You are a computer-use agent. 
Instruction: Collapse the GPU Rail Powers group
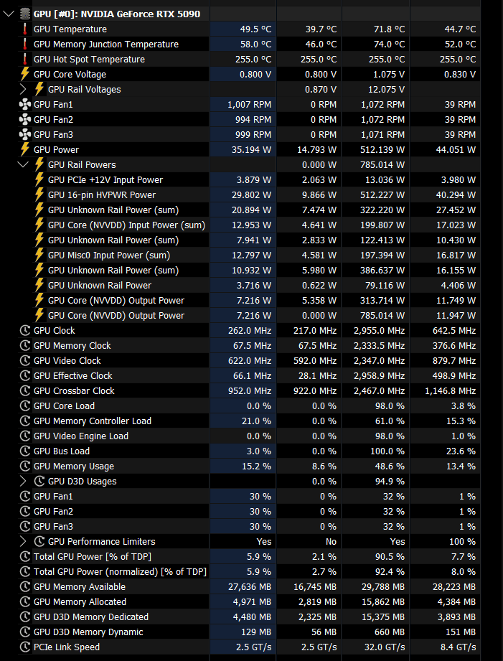pyautogui.click(x=23, y=164)
